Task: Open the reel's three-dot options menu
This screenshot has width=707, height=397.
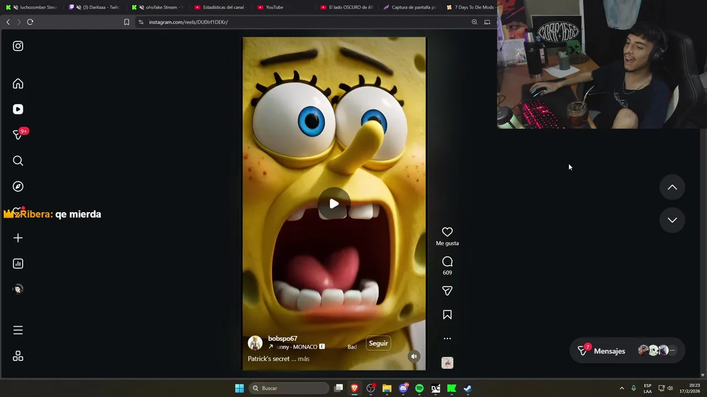Action: (447, 339)
